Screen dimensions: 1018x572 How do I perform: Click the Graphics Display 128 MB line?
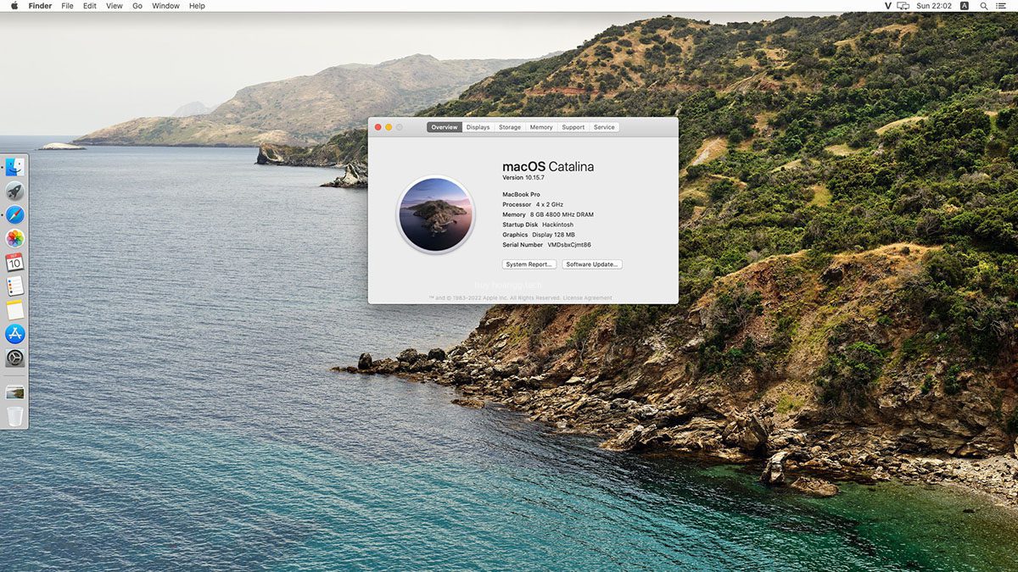pos(539,235)
